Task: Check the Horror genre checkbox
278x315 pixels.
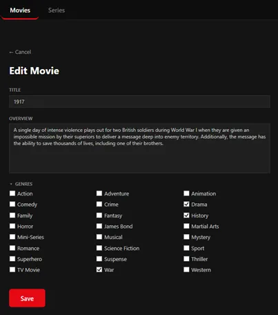Action: (x=12, y=226)
